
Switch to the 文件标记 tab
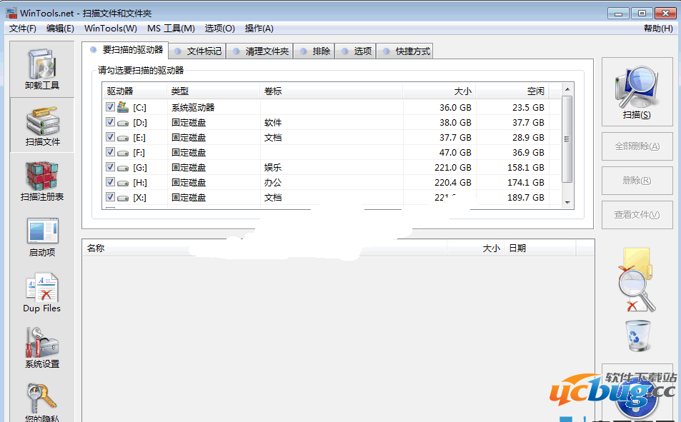pyautogui.click(x=202, y=51)
